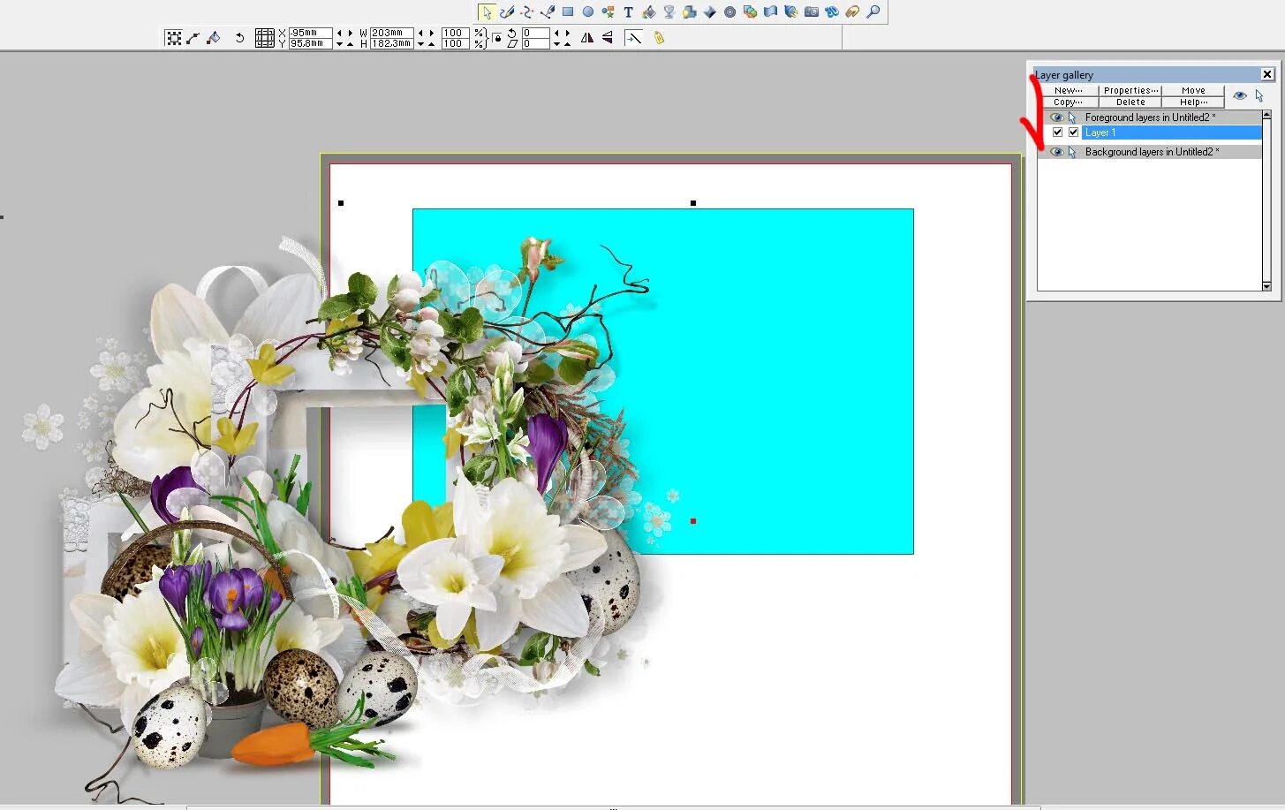Click the flip vertically icon
This screenshot has width=1285, height=810.
coord(608,38)
